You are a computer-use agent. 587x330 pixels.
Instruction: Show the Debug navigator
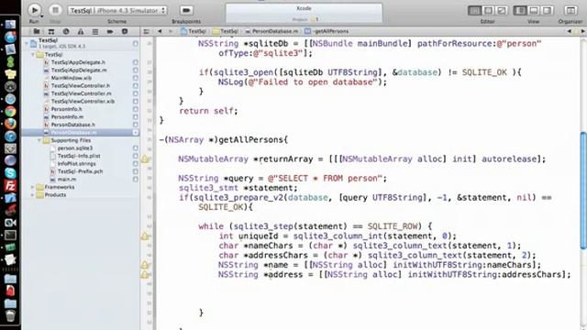95,31
